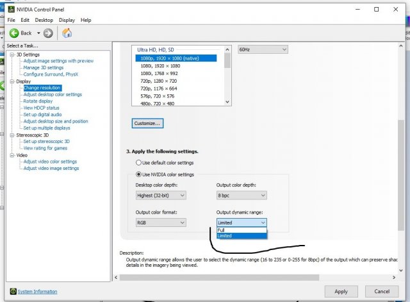This screenshot has width=410, height=302.
Task: Collapse the Display tree node
Action: [x=12, y=81]
